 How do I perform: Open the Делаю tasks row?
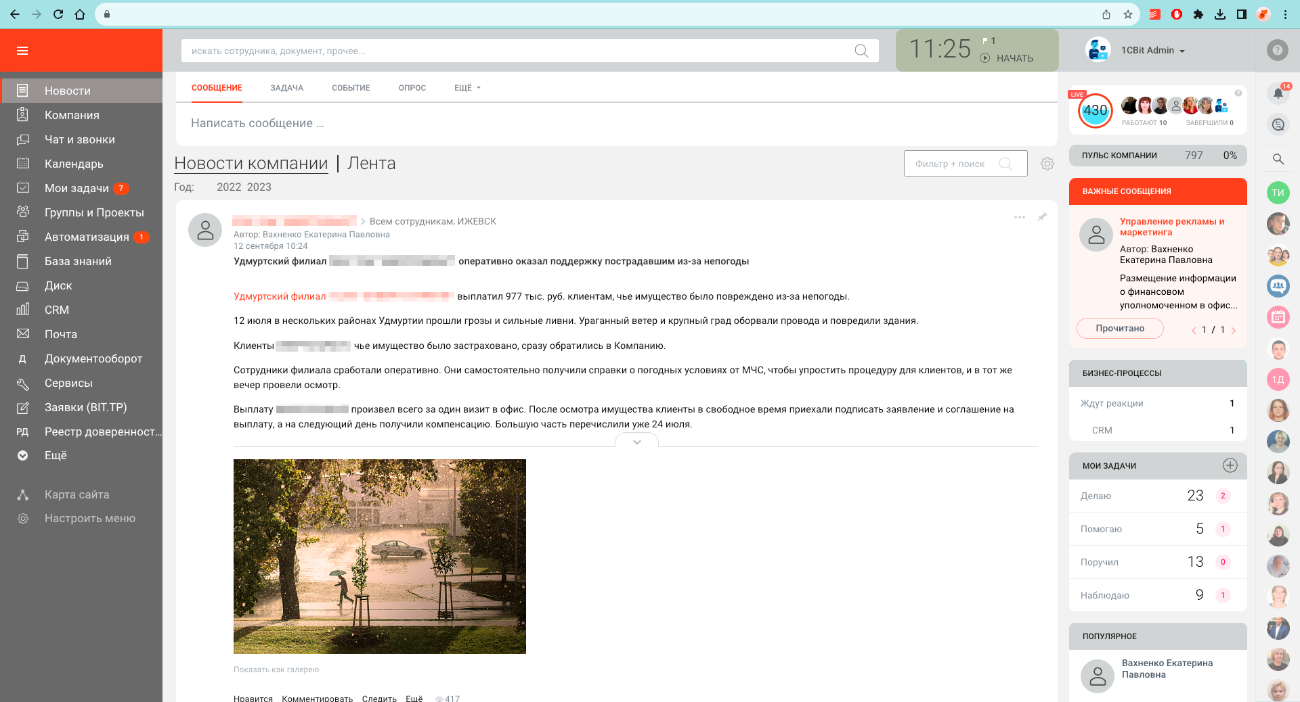pyautogui.click(x=1158, y=496)
